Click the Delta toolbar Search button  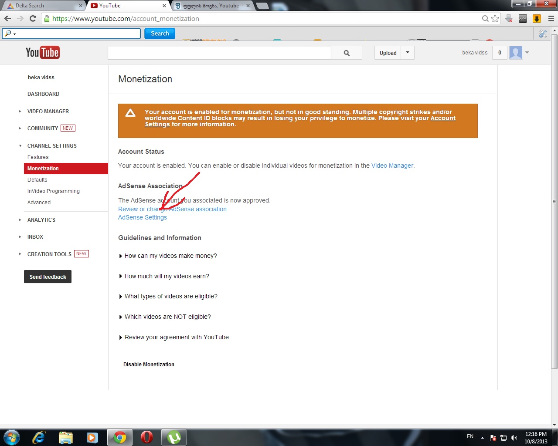click(x=160, y=34)
